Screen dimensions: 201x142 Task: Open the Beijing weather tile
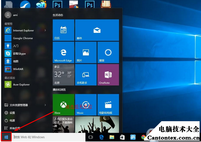click(63, 75)
